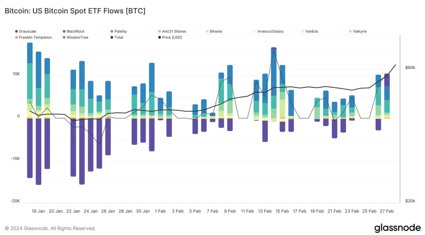Click the 27 Feb date axis label
The height and width of the screenshot is (235, 425).
tap(386, 211)
